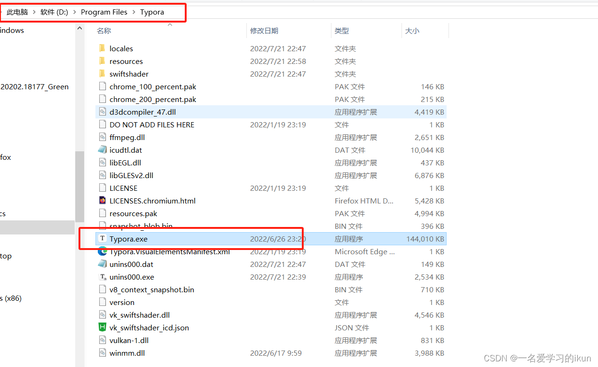The width and height of the screenshot is (598, 367).
Task: Click the LICENSE file icon
Action: click(102, 188)
